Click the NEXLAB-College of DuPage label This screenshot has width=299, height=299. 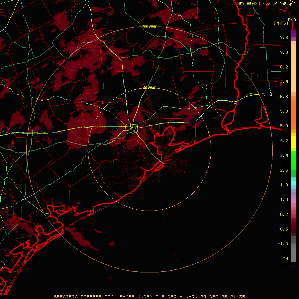(x=265, y=4)
